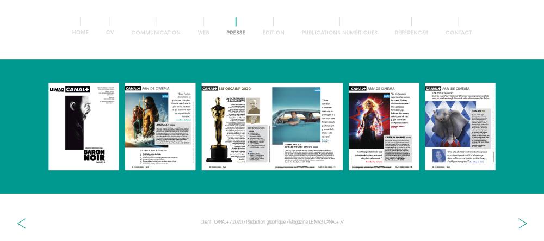Viewport: 544px width, 241px height.
Task: Go to the next project with right arrow
Action: pos(522,223)
